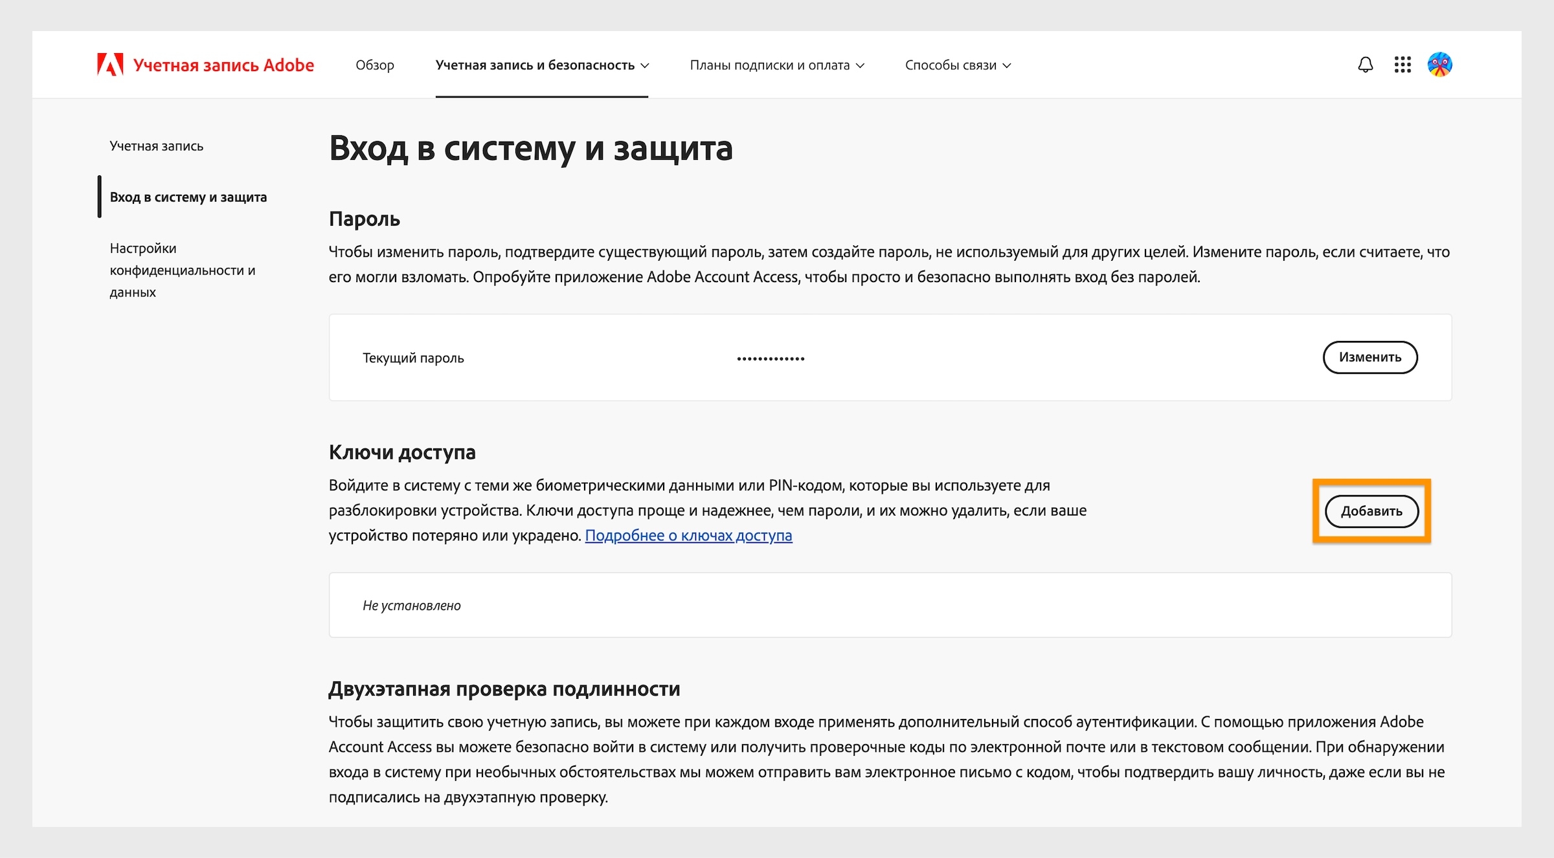Screen dimensions: 1554x858
Task: Click «Учетная запись Adobe» header text
Action: tap(223, 64)
